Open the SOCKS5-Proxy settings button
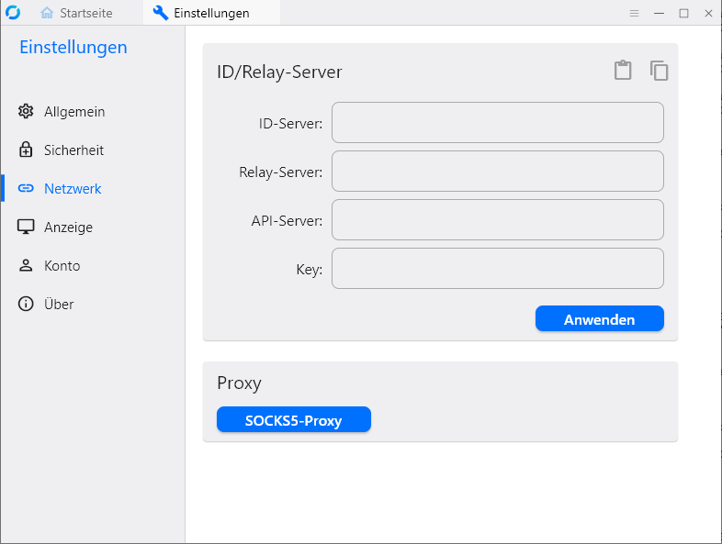 click(293, 420)
